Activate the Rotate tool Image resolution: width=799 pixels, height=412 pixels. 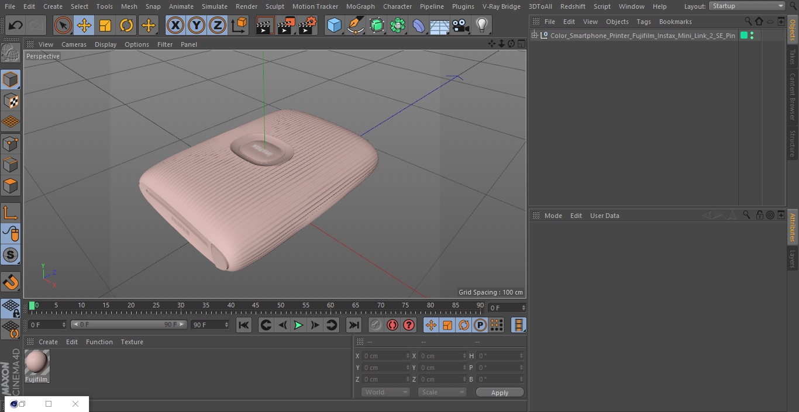point(126,25)
